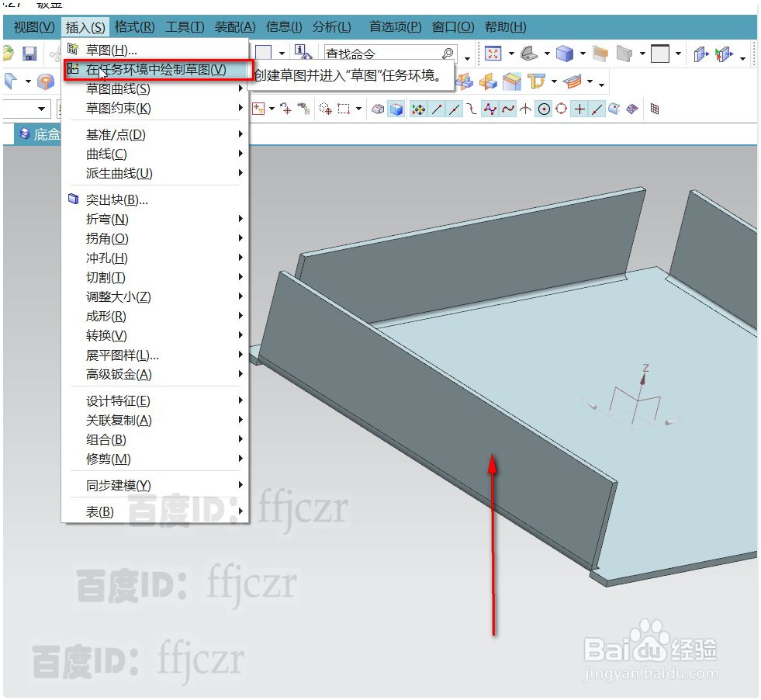Open the 同步建模(Y) submenu entry
Viewport: 761px width, 700px height.
point(155,486)
